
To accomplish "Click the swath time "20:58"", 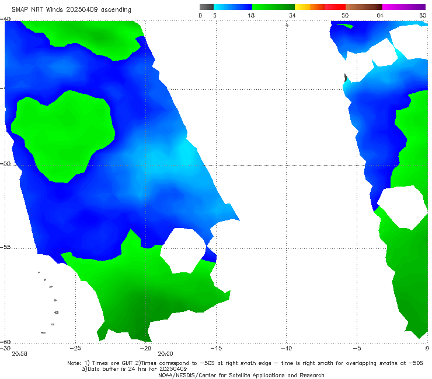I will (x=20, y=354).
